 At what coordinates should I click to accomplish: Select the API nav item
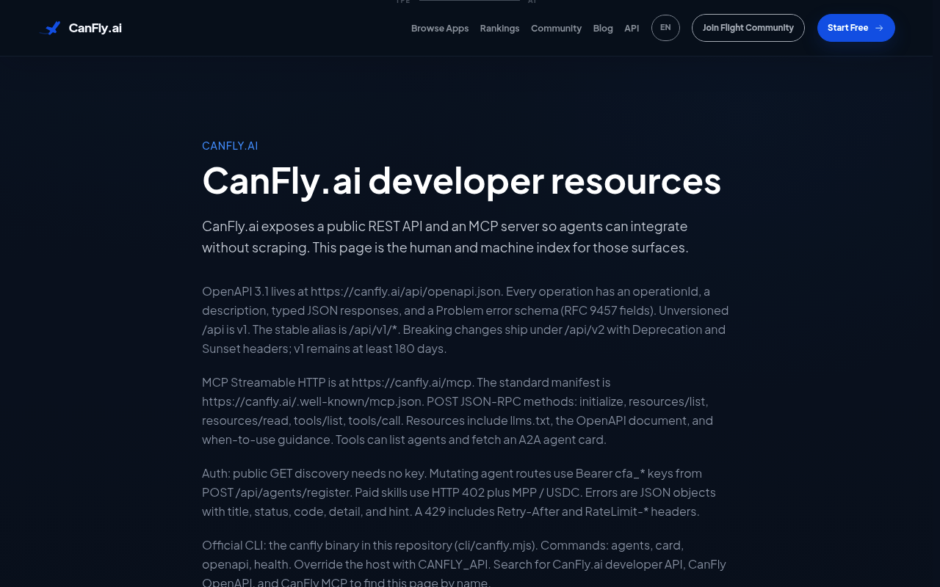coord(632,28)
